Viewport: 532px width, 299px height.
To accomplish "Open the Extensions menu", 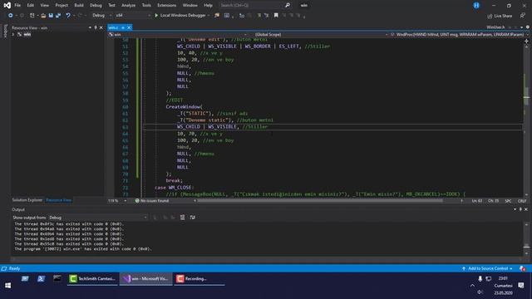I will click(166, 6).
